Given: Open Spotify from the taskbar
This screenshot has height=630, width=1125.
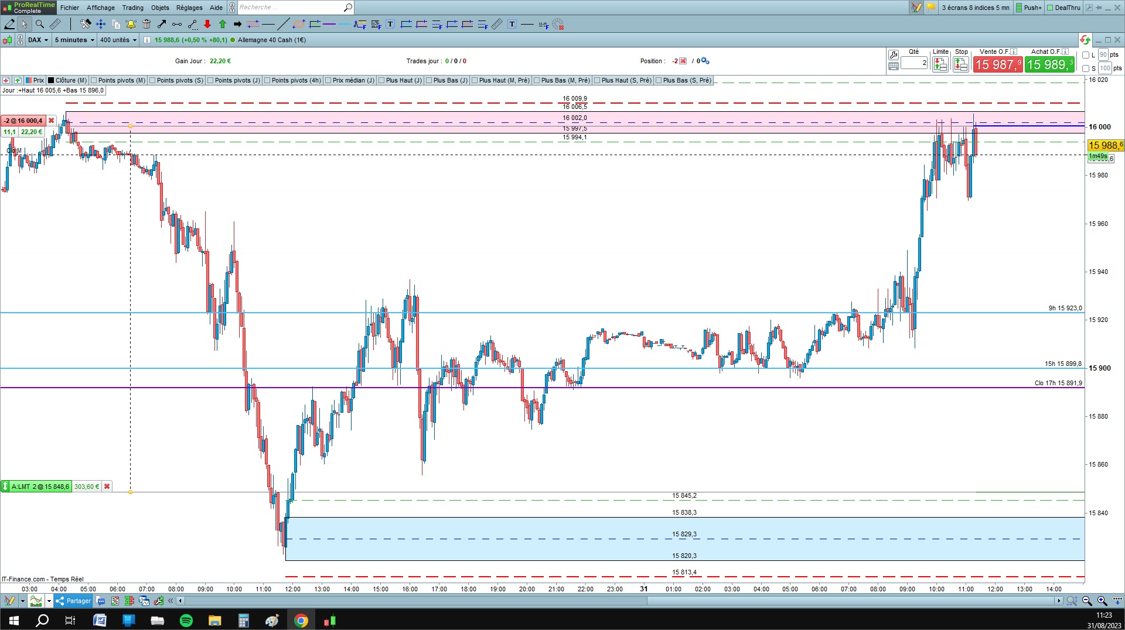Looking at the screenshot, I should 186,621.
